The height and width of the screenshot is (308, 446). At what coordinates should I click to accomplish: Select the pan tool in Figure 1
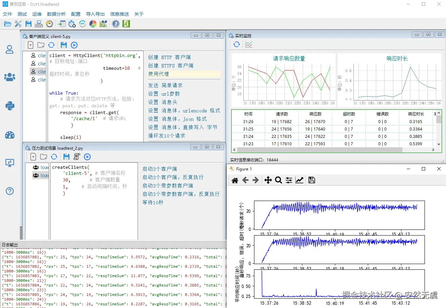(268, 180)
